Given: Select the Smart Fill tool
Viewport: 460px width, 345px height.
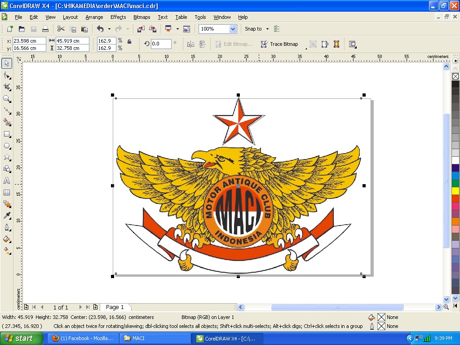Looking at the screenshot, I should 7,122.
